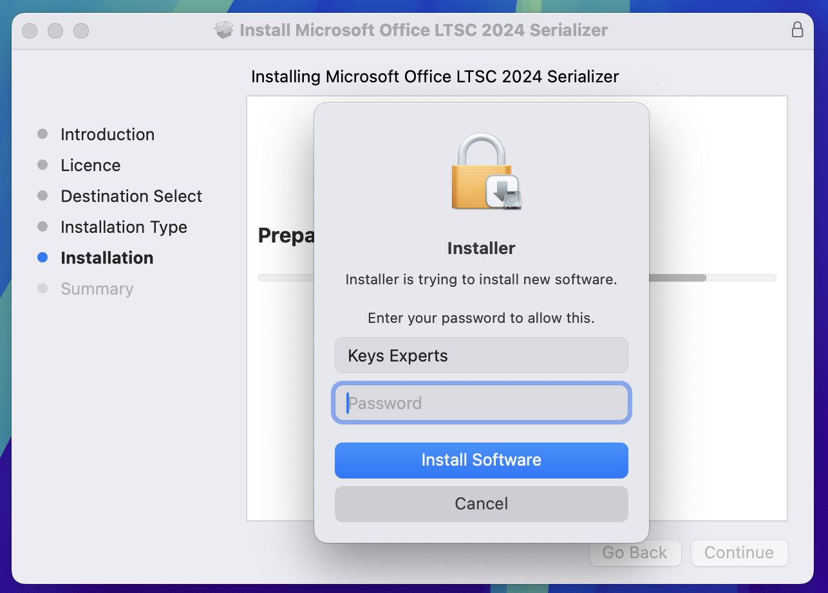Select the Licence step in the sidebar

coord(91,165)
